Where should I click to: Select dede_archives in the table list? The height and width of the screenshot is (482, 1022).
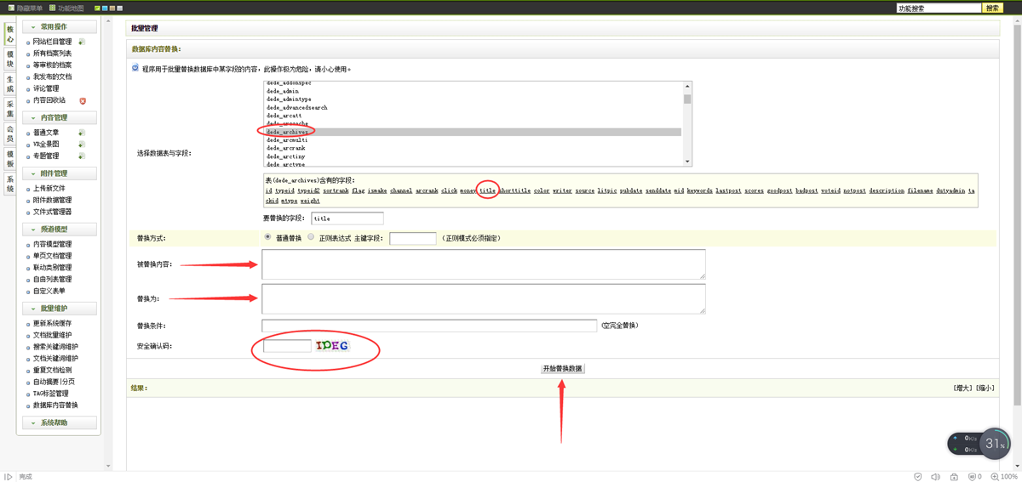click(473, 133)
